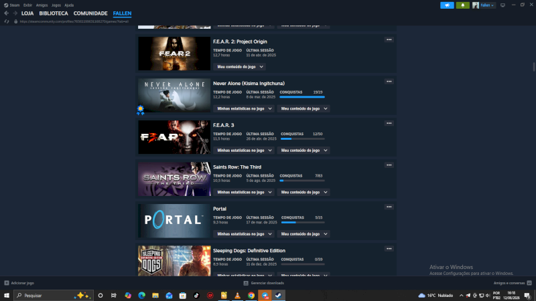Expand Minhas estatísticas no jogo for Portal
This screenshot has width=536, height=301.
click(244, 234)
